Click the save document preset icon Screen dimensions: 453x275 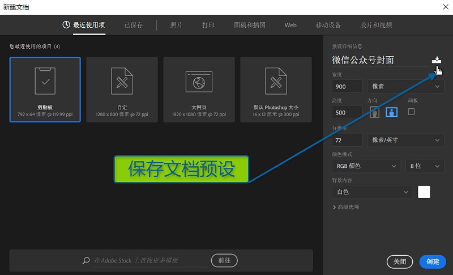tap(436, 60)
